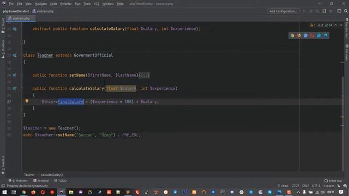Open the CRLF line separator selector
The image size is (349, 196).
pyautogui.click(x=305, y=186)
